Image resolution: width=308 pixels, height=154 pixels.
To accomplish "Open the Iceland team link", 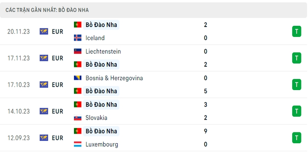I will click(x=95, y=38).
